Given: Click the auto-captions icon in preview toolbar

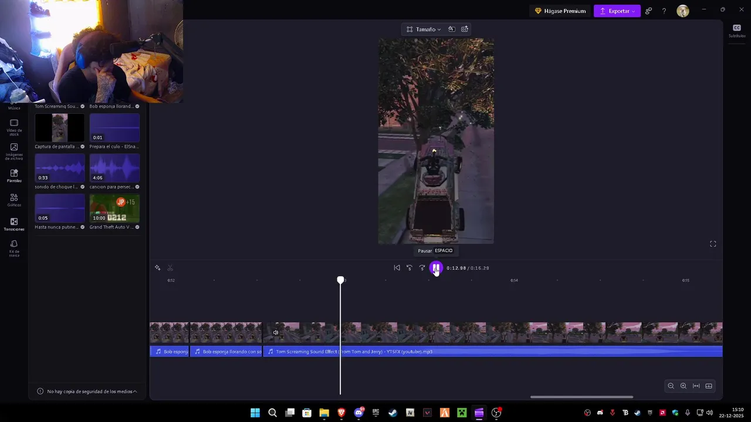Looking at the screenshot, I should pyautogui.click(x=465, y=29).
